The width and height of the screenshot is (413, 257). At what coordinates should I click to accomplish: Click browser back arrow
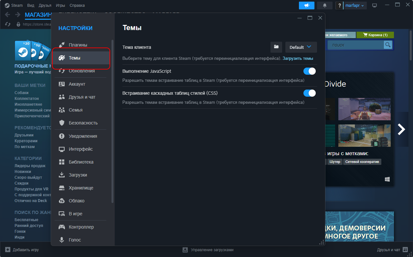coord(8,15)
